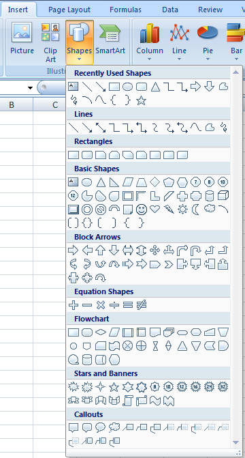Open Clip Art
Viewport: 245px width, 458px height.
click(x=50, y=42)
